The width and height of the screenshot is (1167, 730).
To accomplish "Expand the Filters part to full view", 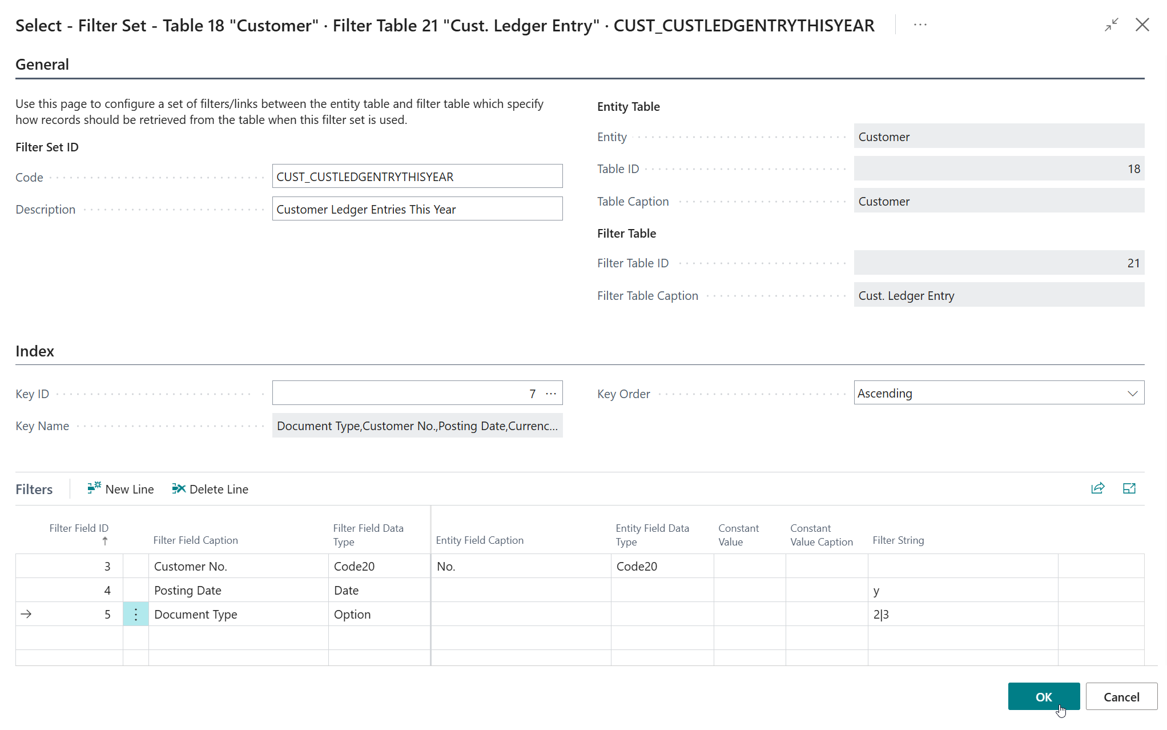I will click(x=1129, y=488).
